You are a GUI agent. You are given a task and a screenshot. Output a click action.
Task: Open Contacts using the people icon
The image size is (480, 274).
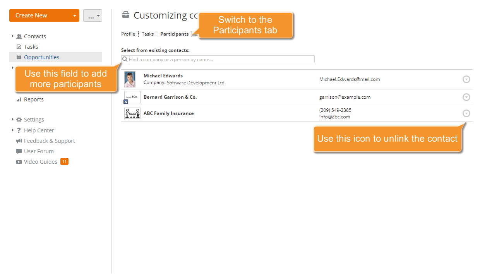pos(19,36)
